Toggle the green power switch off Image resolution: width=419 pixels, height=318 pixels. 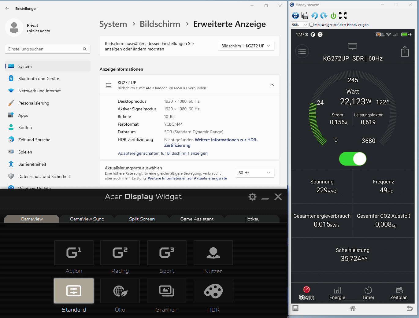click(353, 159)
